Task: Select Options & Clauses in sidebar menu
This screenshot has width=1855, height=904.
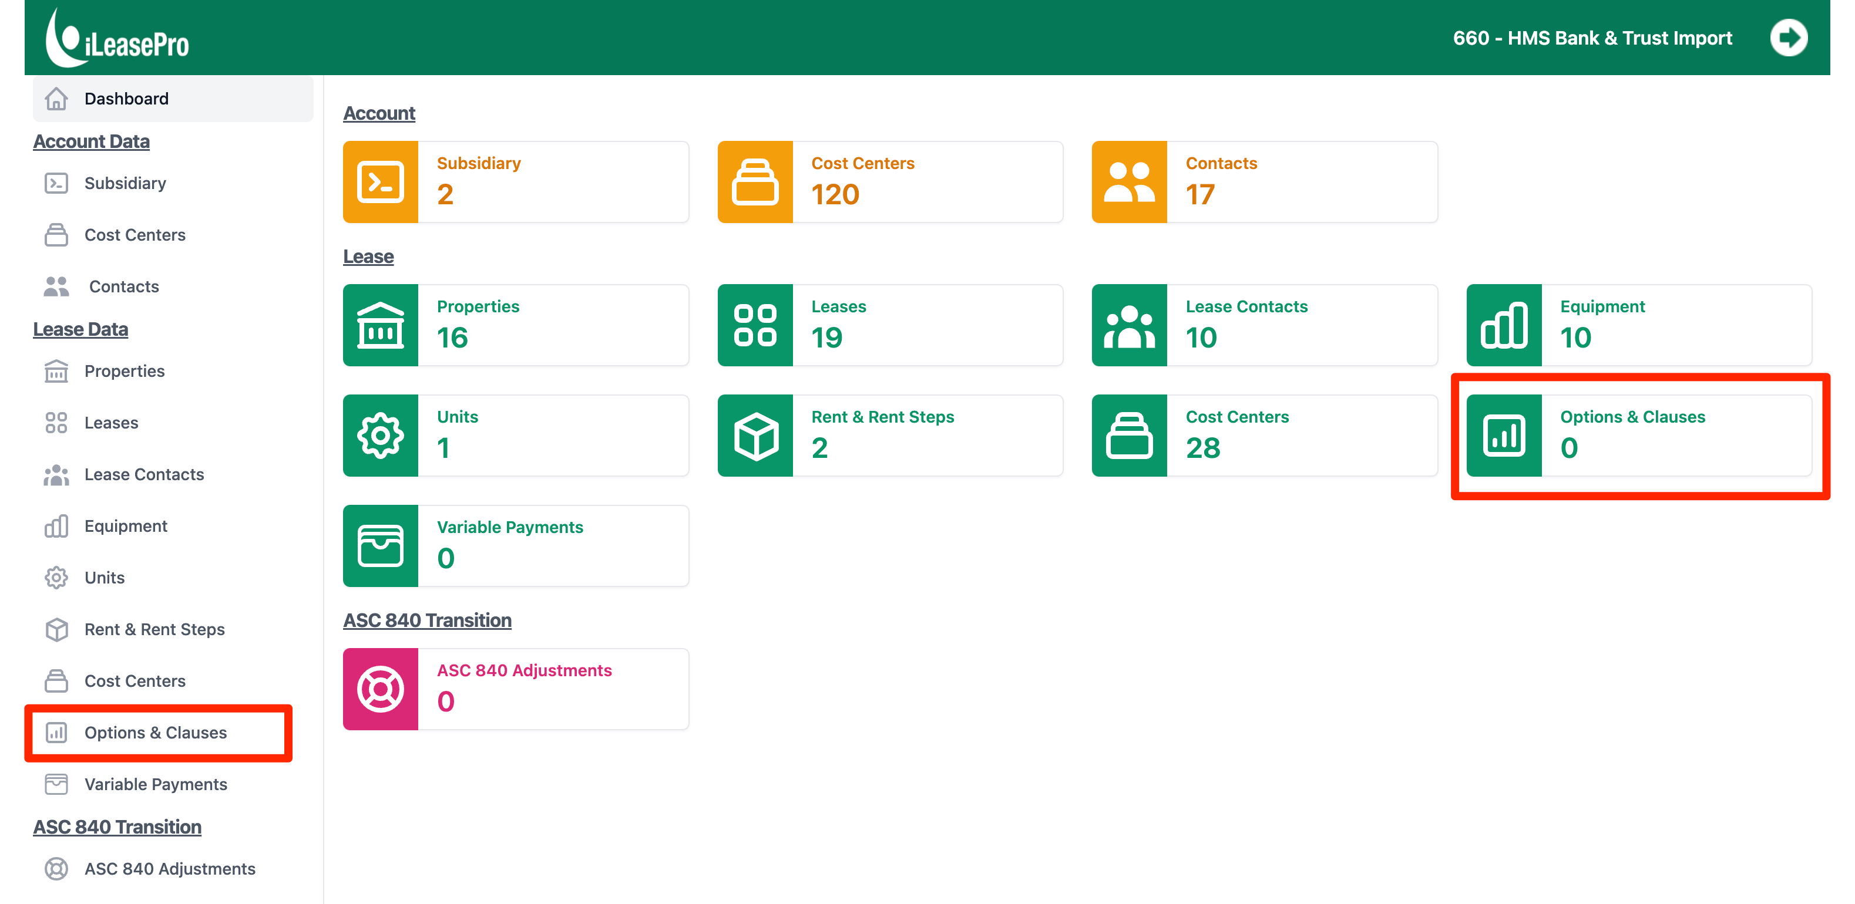Action: pyautogui.click(x=156, y=733)
